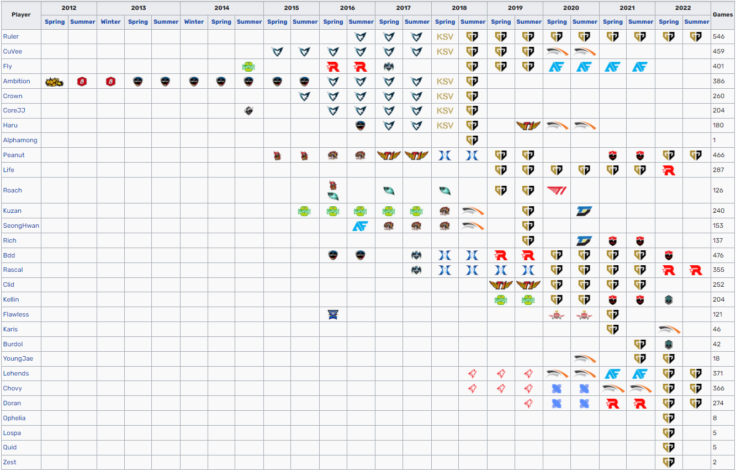The width and height of the screenshot is (736, 472).
Task: Click Rich's 2020 Summer team logo
Action: [585, 240]
